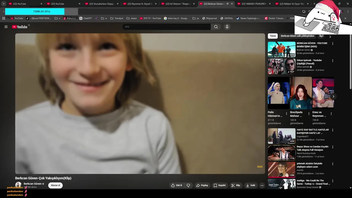Open options for HAFIZ RAP BATTLE video

pyautogui.click(x=333, y=130)
